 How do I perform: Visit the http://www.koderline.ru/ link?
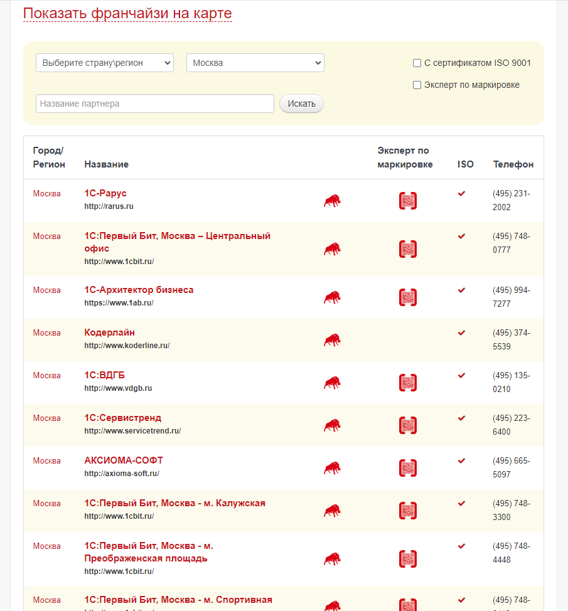pos(127,346)
